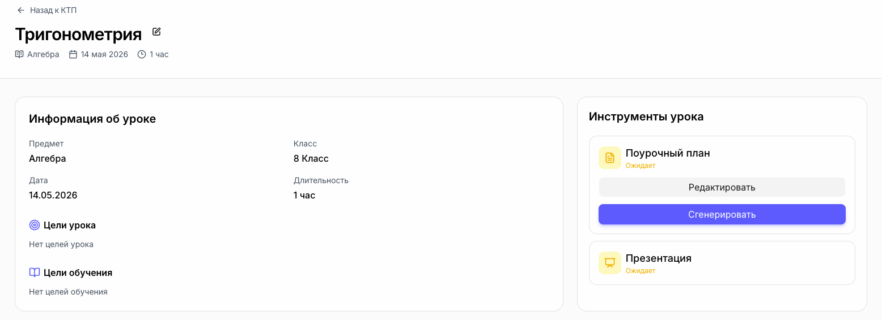Click the 8 Класс value
The height and width of the screenshot is (320, 882).
click(311, 158)
